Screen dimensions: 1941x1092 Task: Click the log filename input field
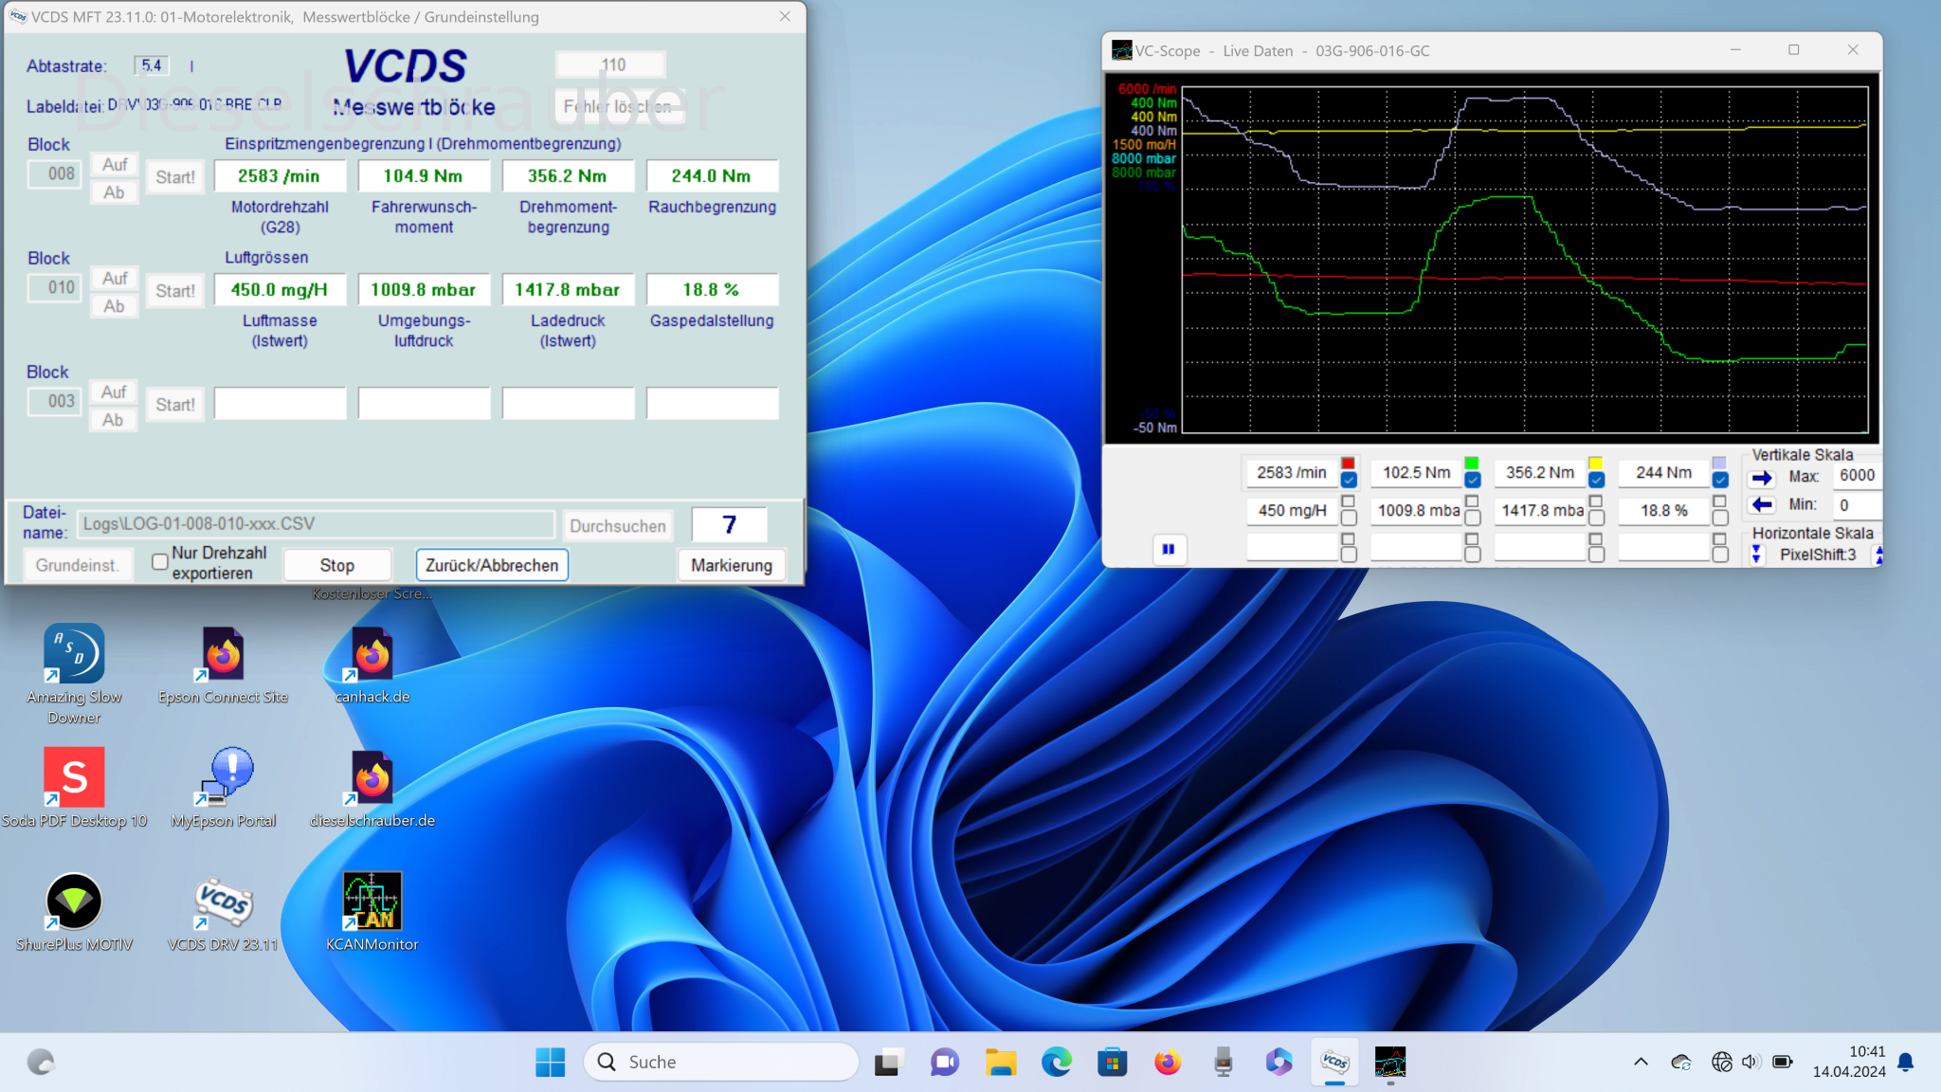click(x=316, y=522)
